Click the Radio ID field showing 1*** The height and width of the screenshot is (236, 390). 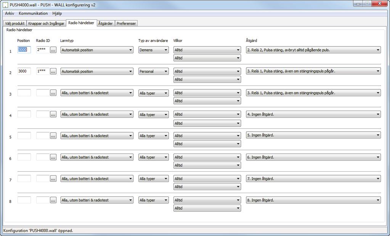[43, 71]
